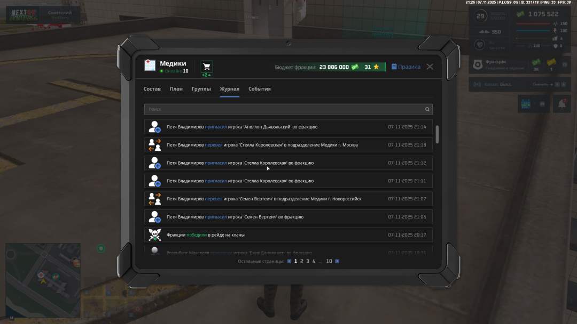Open the fraction shop cart icon

206,64
